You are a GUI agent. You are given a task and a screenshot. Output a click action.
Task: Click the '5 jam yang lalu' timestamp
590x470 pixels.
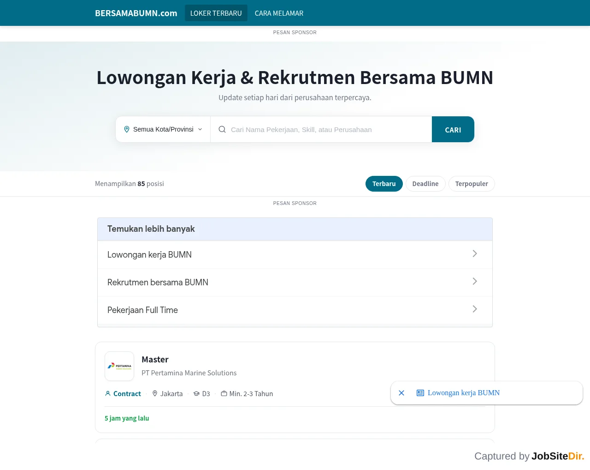tap(127, 418)
